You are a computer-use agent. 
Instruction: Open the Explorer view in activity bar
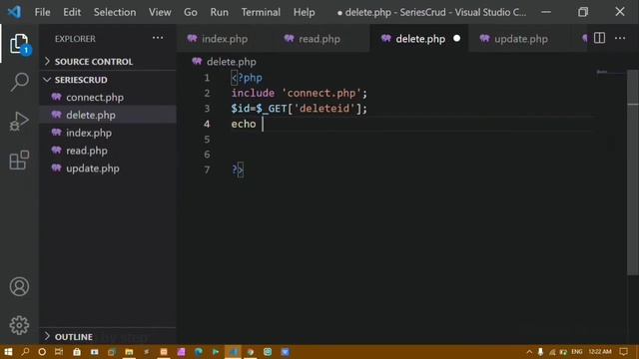pyautogui.click(x=19, y=43)
